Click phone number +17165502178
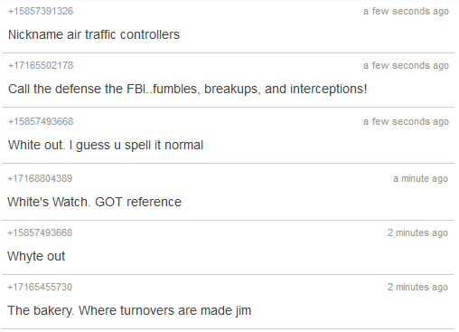 tap(41, 65)
